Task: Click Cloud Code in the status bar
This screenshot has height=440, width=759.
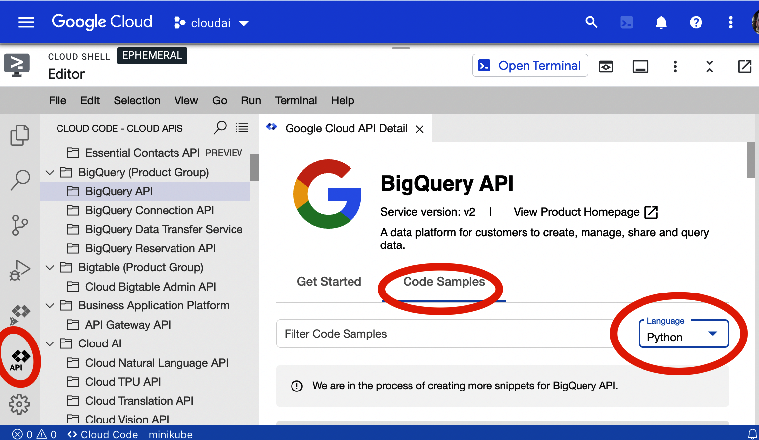Action: (103, 434)
